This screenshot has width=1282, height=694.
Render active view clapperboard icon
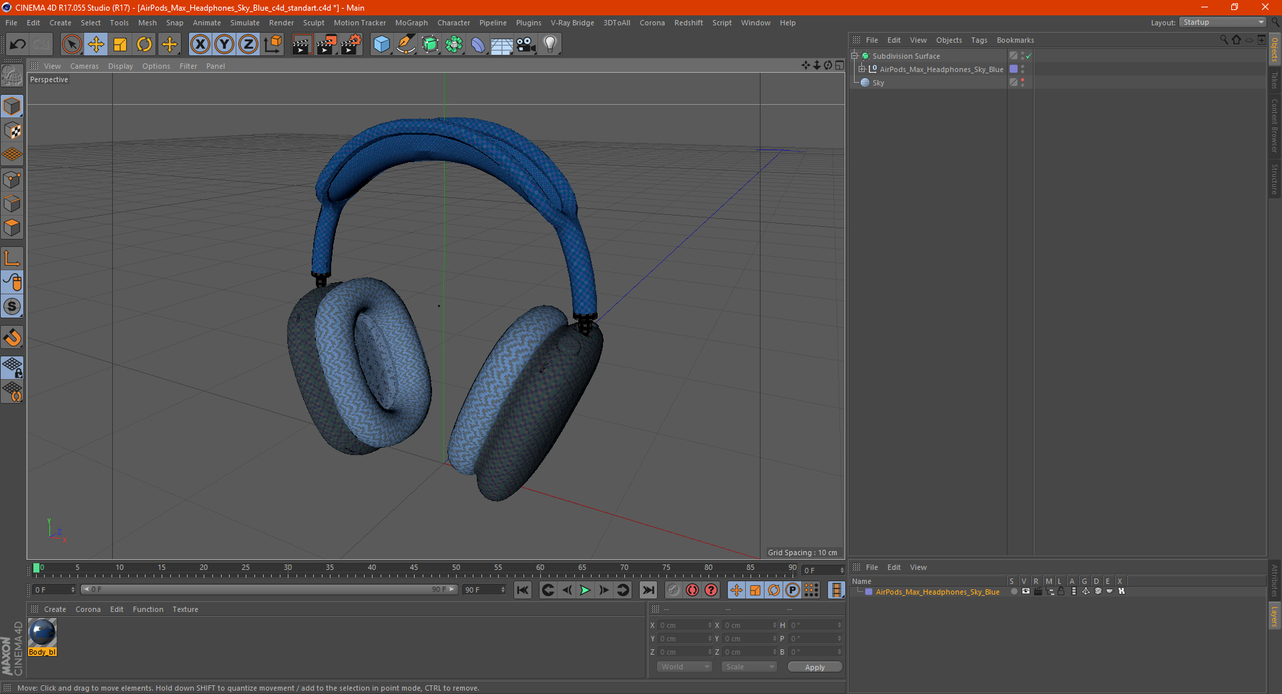[x=302, y=45]
